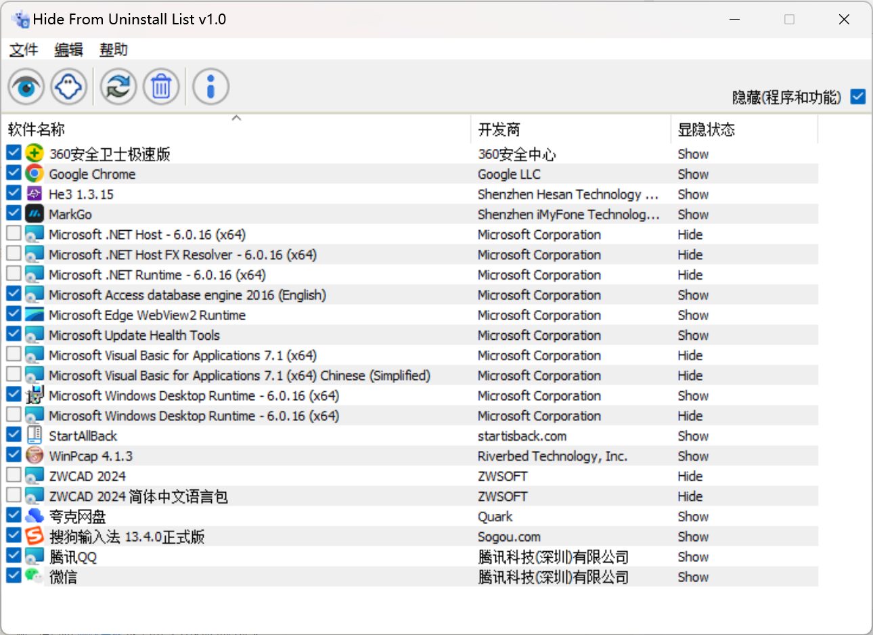The width and height of the screenshot is (873, 635).
Task: Select 夸克网盘 entry name
Action: pos(77,517)
